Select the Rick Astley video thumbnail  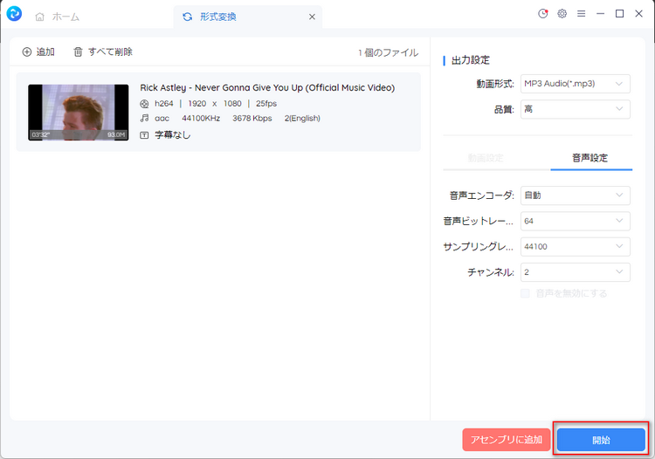pos(78,113)
